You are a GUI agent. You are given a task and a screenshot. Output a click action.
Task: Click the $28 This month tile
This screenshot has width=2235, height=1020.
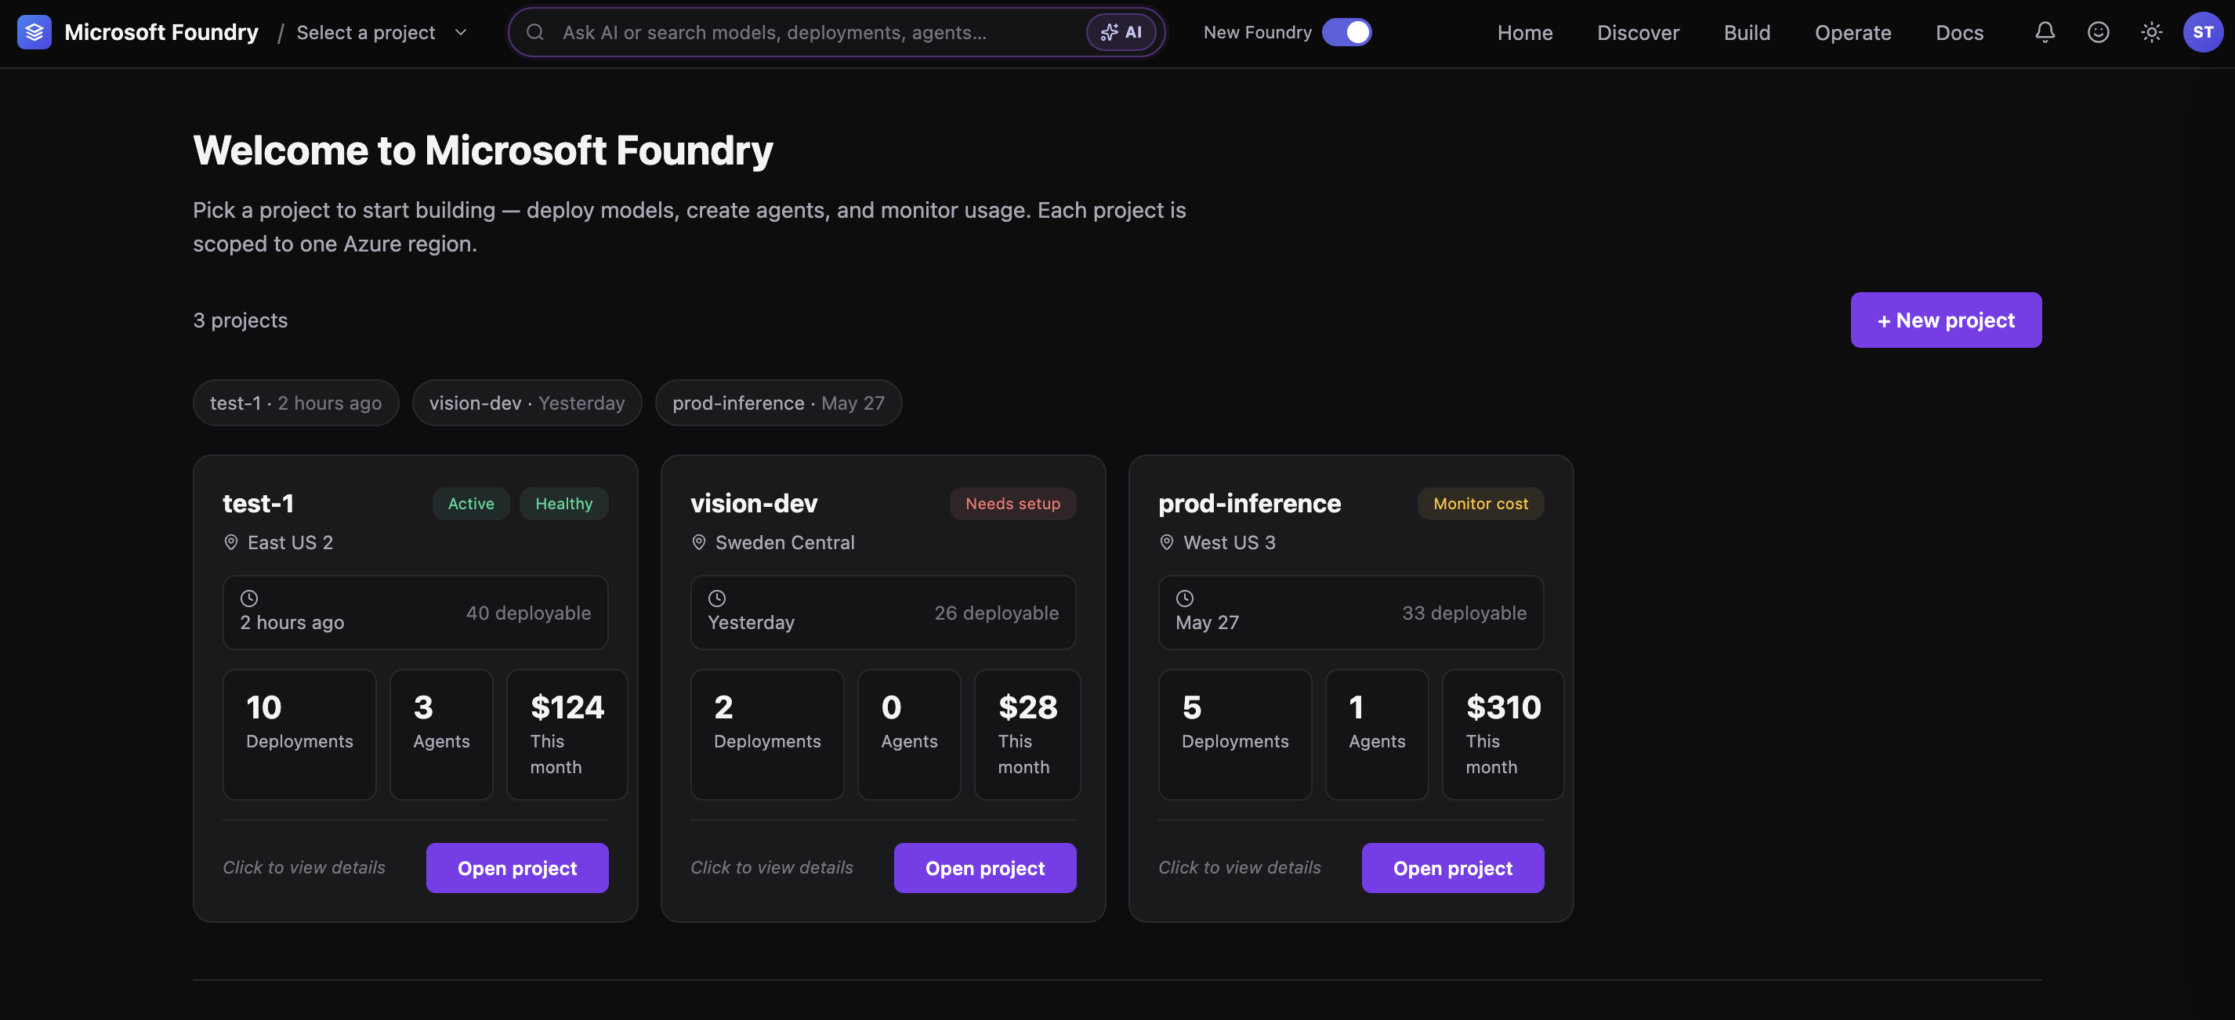(x=1027, y=735)
